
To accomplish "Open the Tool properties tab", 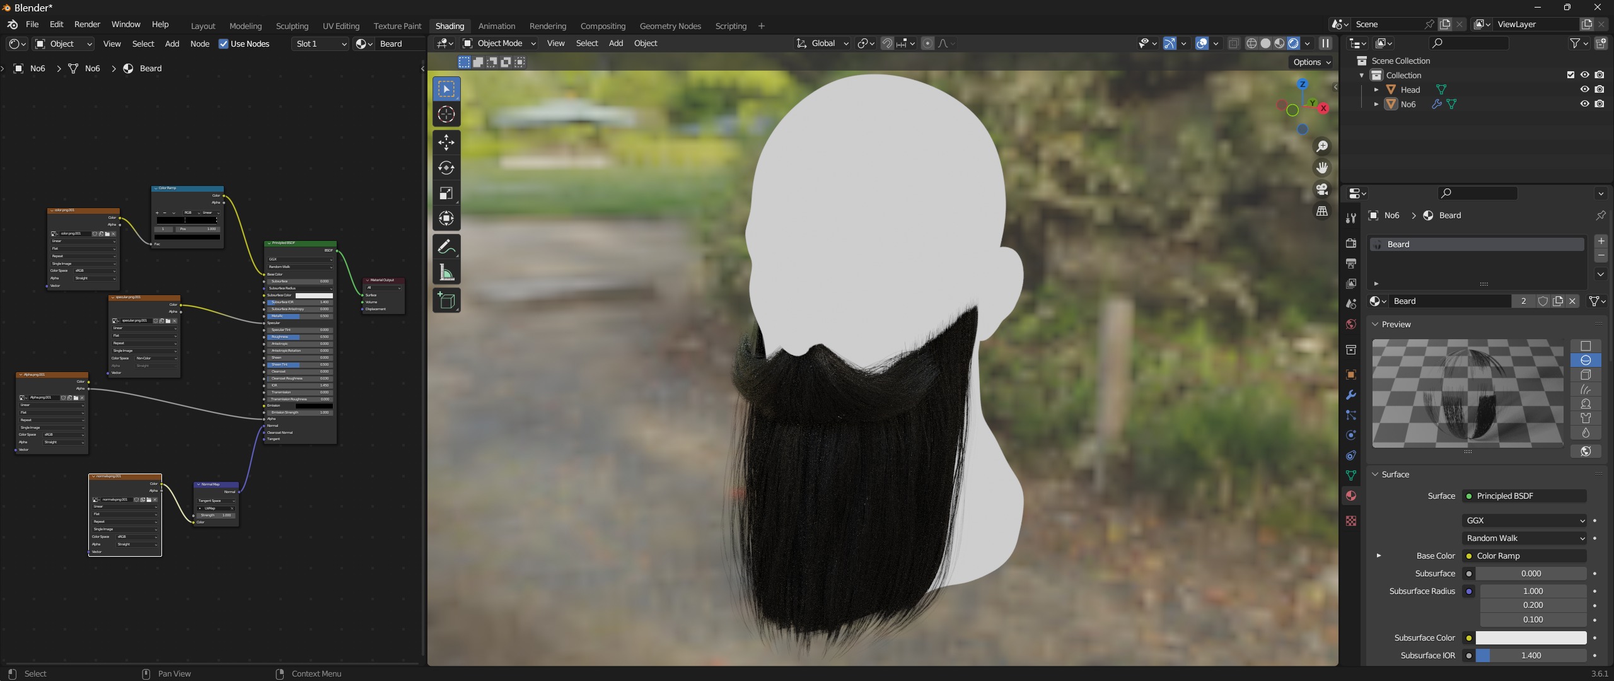I will point(1351,218).
